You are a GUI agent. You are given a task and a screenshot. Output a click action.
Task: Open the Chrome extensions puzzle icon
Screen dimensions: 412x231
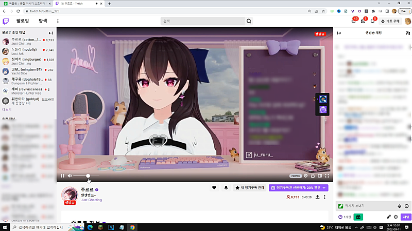click(x=373, y=11)
